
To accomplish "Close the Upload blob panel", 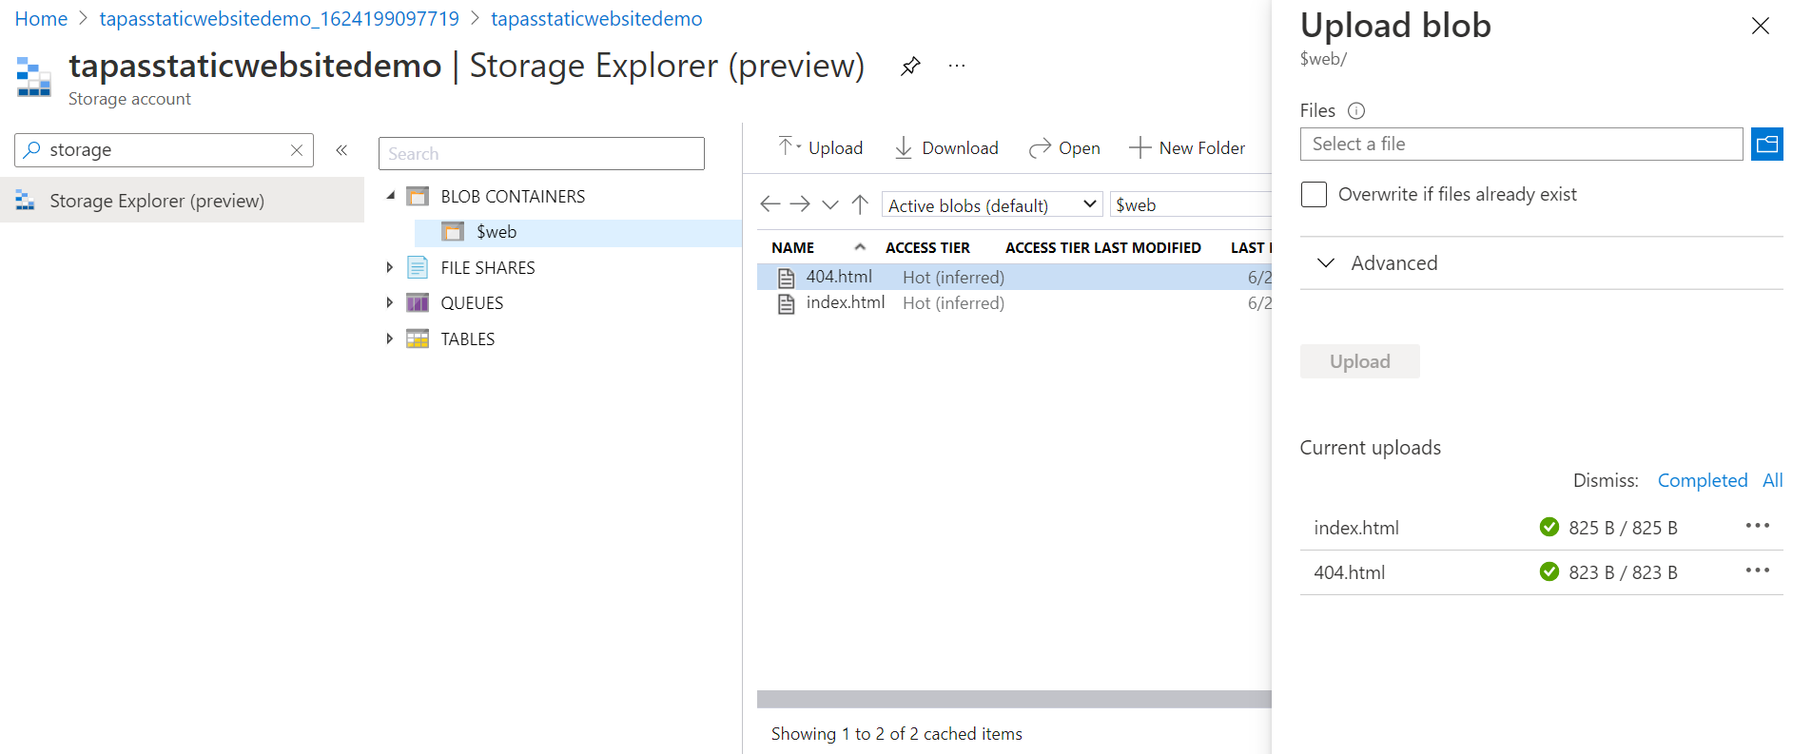I will [x=1761, y=26].
